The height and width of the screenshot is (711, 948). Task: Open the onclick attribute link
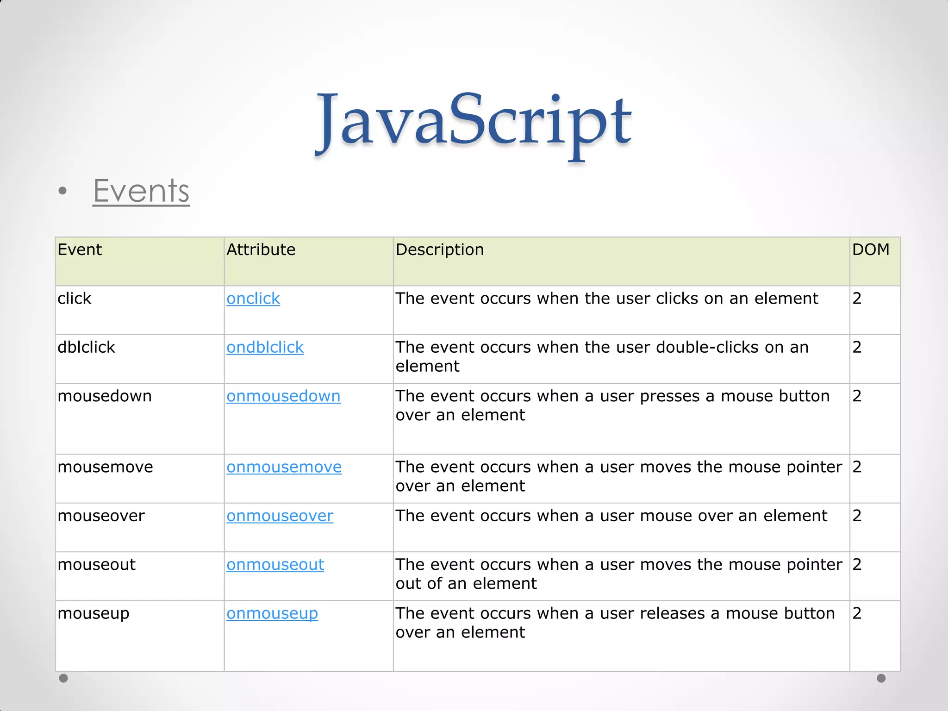(x=253, y=299)
